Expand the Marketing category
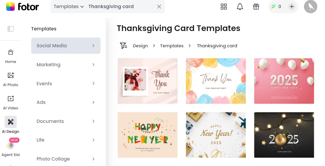This screenshot has width=325, height=166. [x=66, y=65]
